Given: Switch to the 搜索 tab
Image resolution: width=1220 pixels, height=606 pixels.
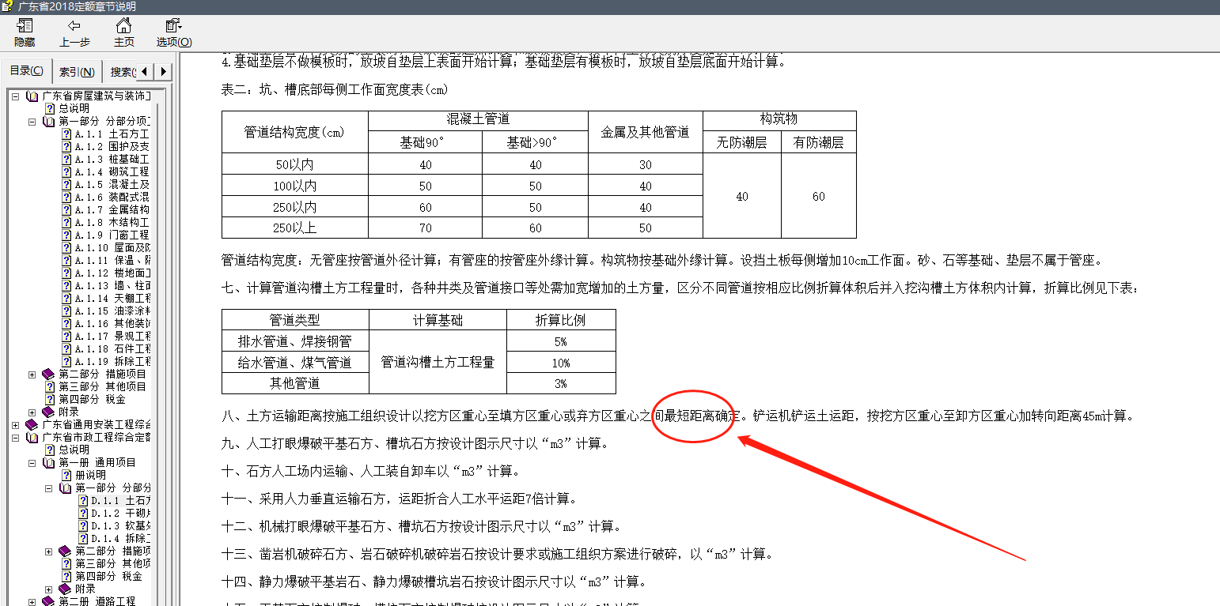Looking at the screenshot, I should pos(121,72).
